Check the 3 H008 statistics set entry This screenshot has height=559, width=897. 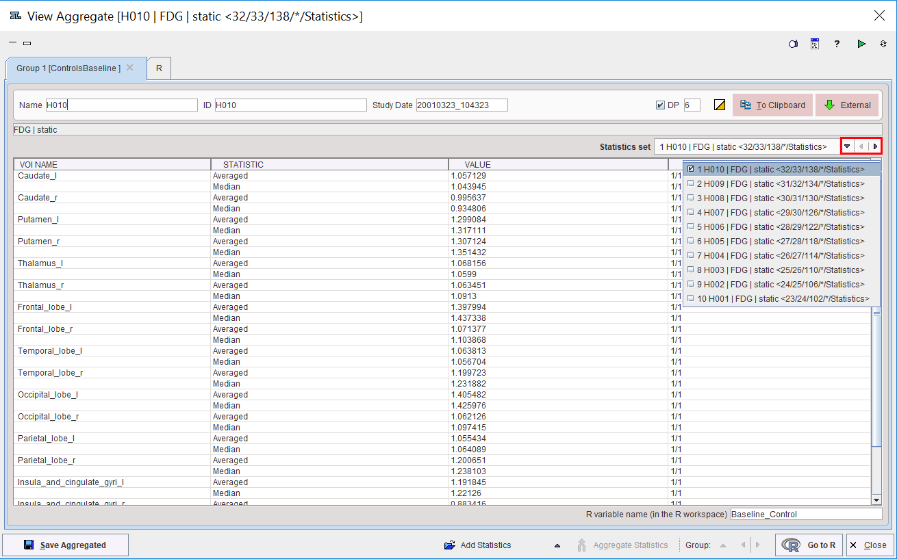781,198
